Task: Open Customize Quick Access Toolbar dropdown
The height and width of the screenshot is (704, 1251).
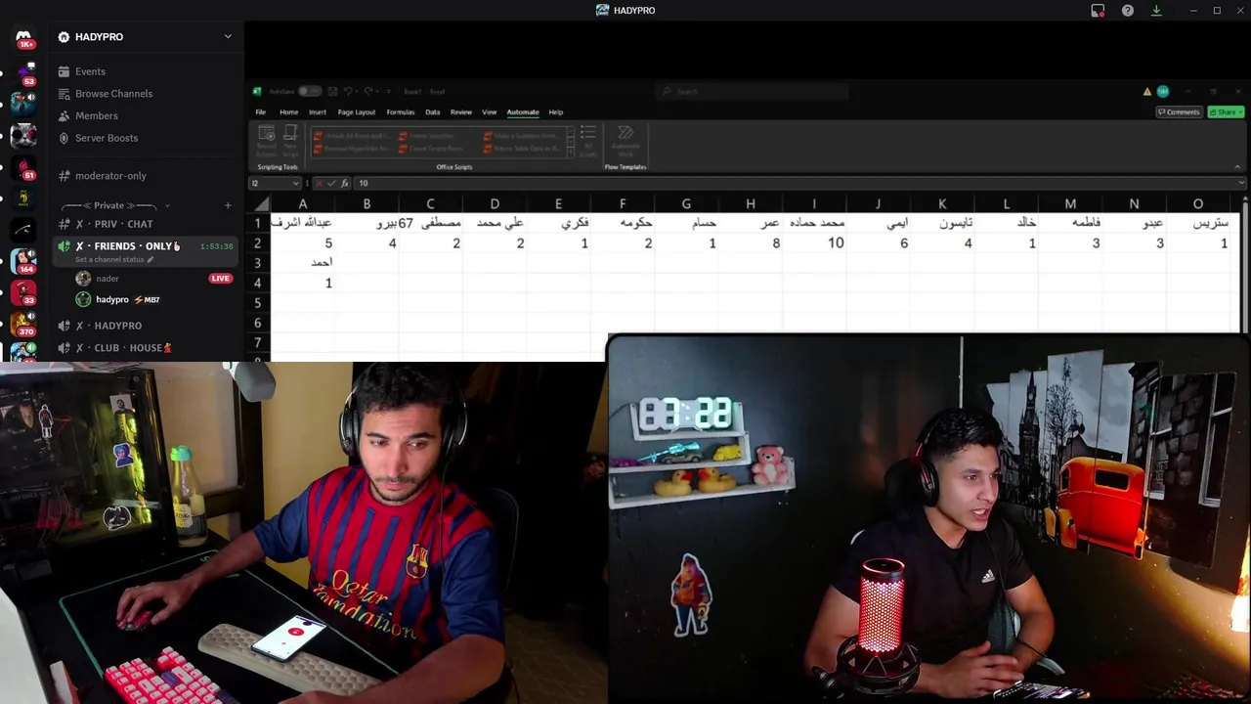Action: pos(389,91)
